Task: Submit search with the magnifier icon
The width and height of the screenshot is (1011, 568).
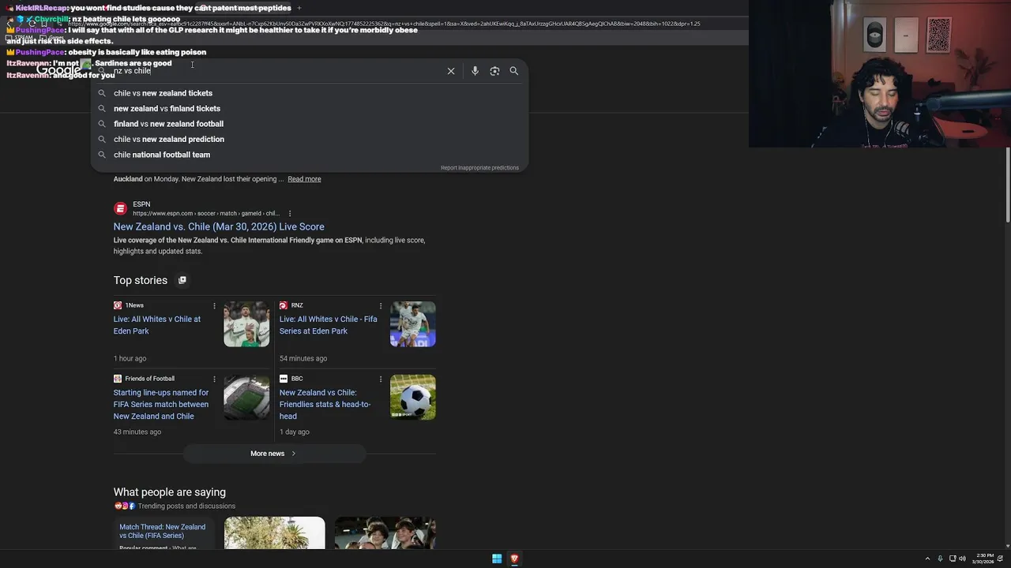Action: (513, 71)
